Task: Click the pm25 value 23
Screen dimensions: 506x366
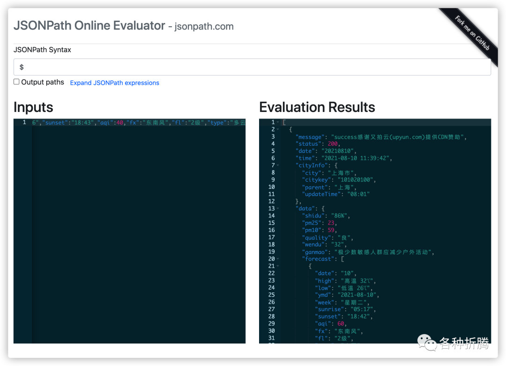Action: pos(331,223)
